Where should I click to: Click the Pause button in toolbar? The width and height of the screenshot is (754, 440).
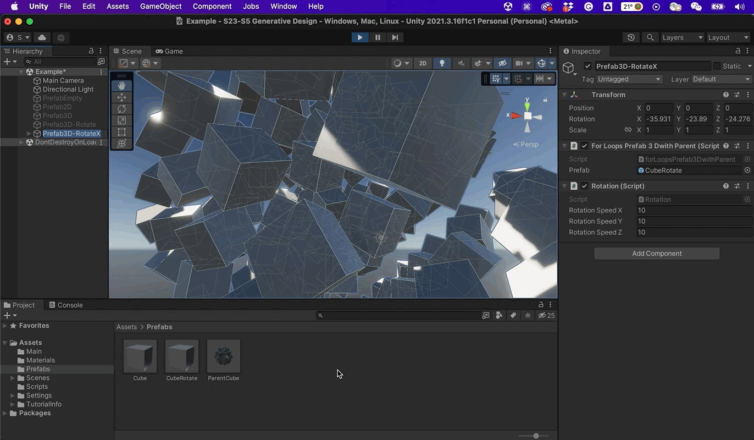(x=378, y=37)
